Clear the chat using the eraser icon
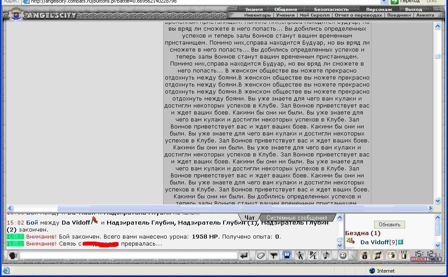448x277 pixels. pyautogui.click(x=260, y=256)
